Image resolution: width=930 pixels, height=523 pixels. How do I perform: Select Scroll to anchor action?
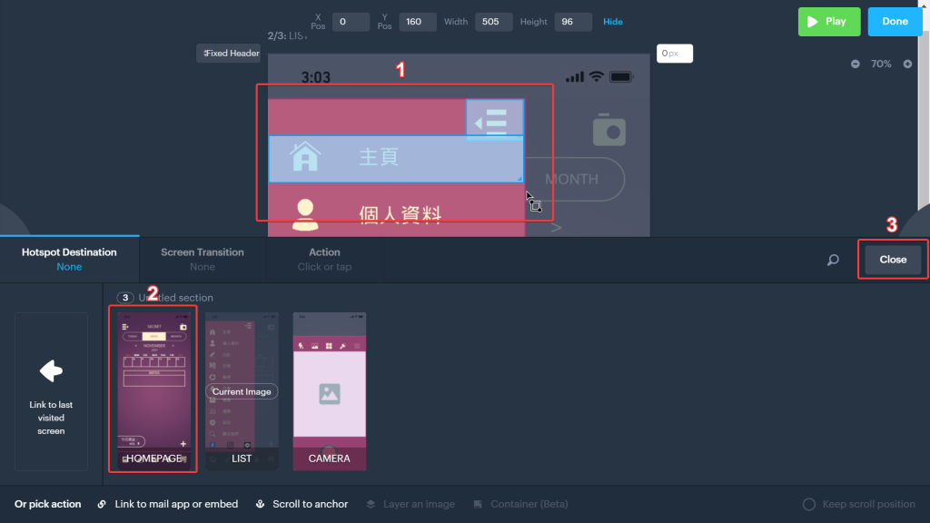(302, 504)
